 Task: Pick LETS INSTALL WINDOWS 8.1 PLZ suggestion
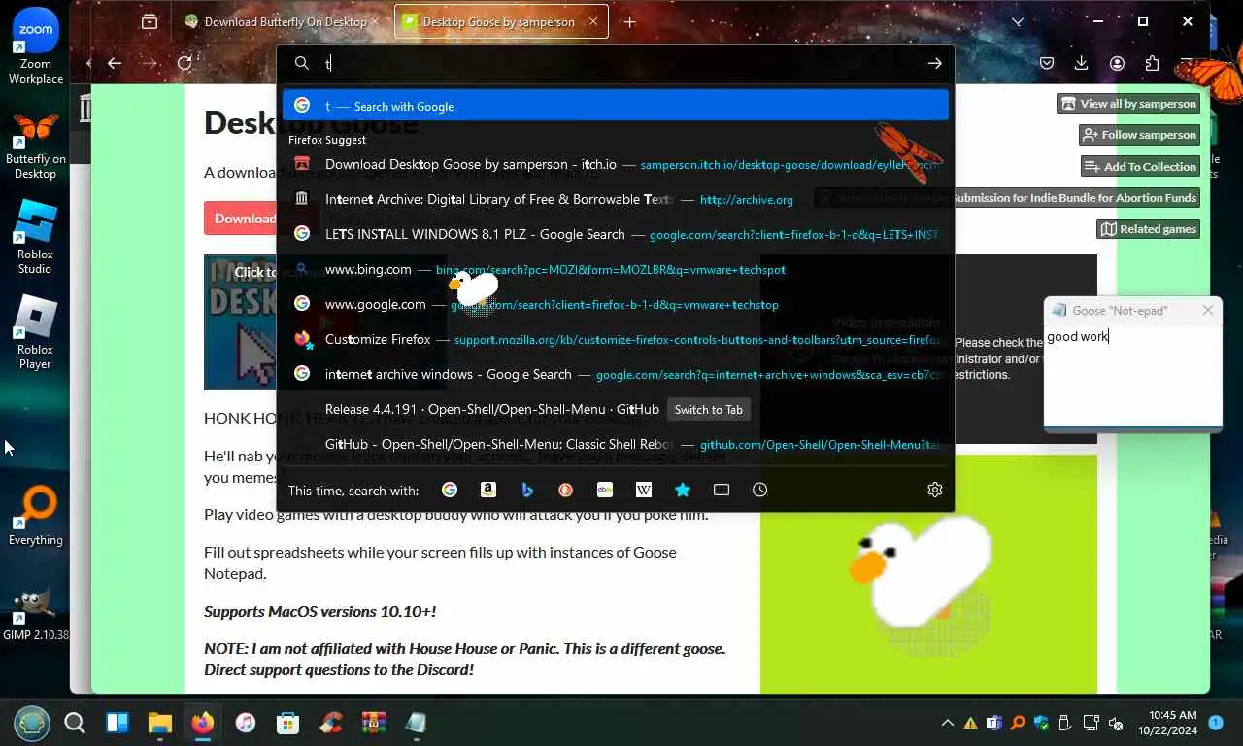tap(616, 234)
